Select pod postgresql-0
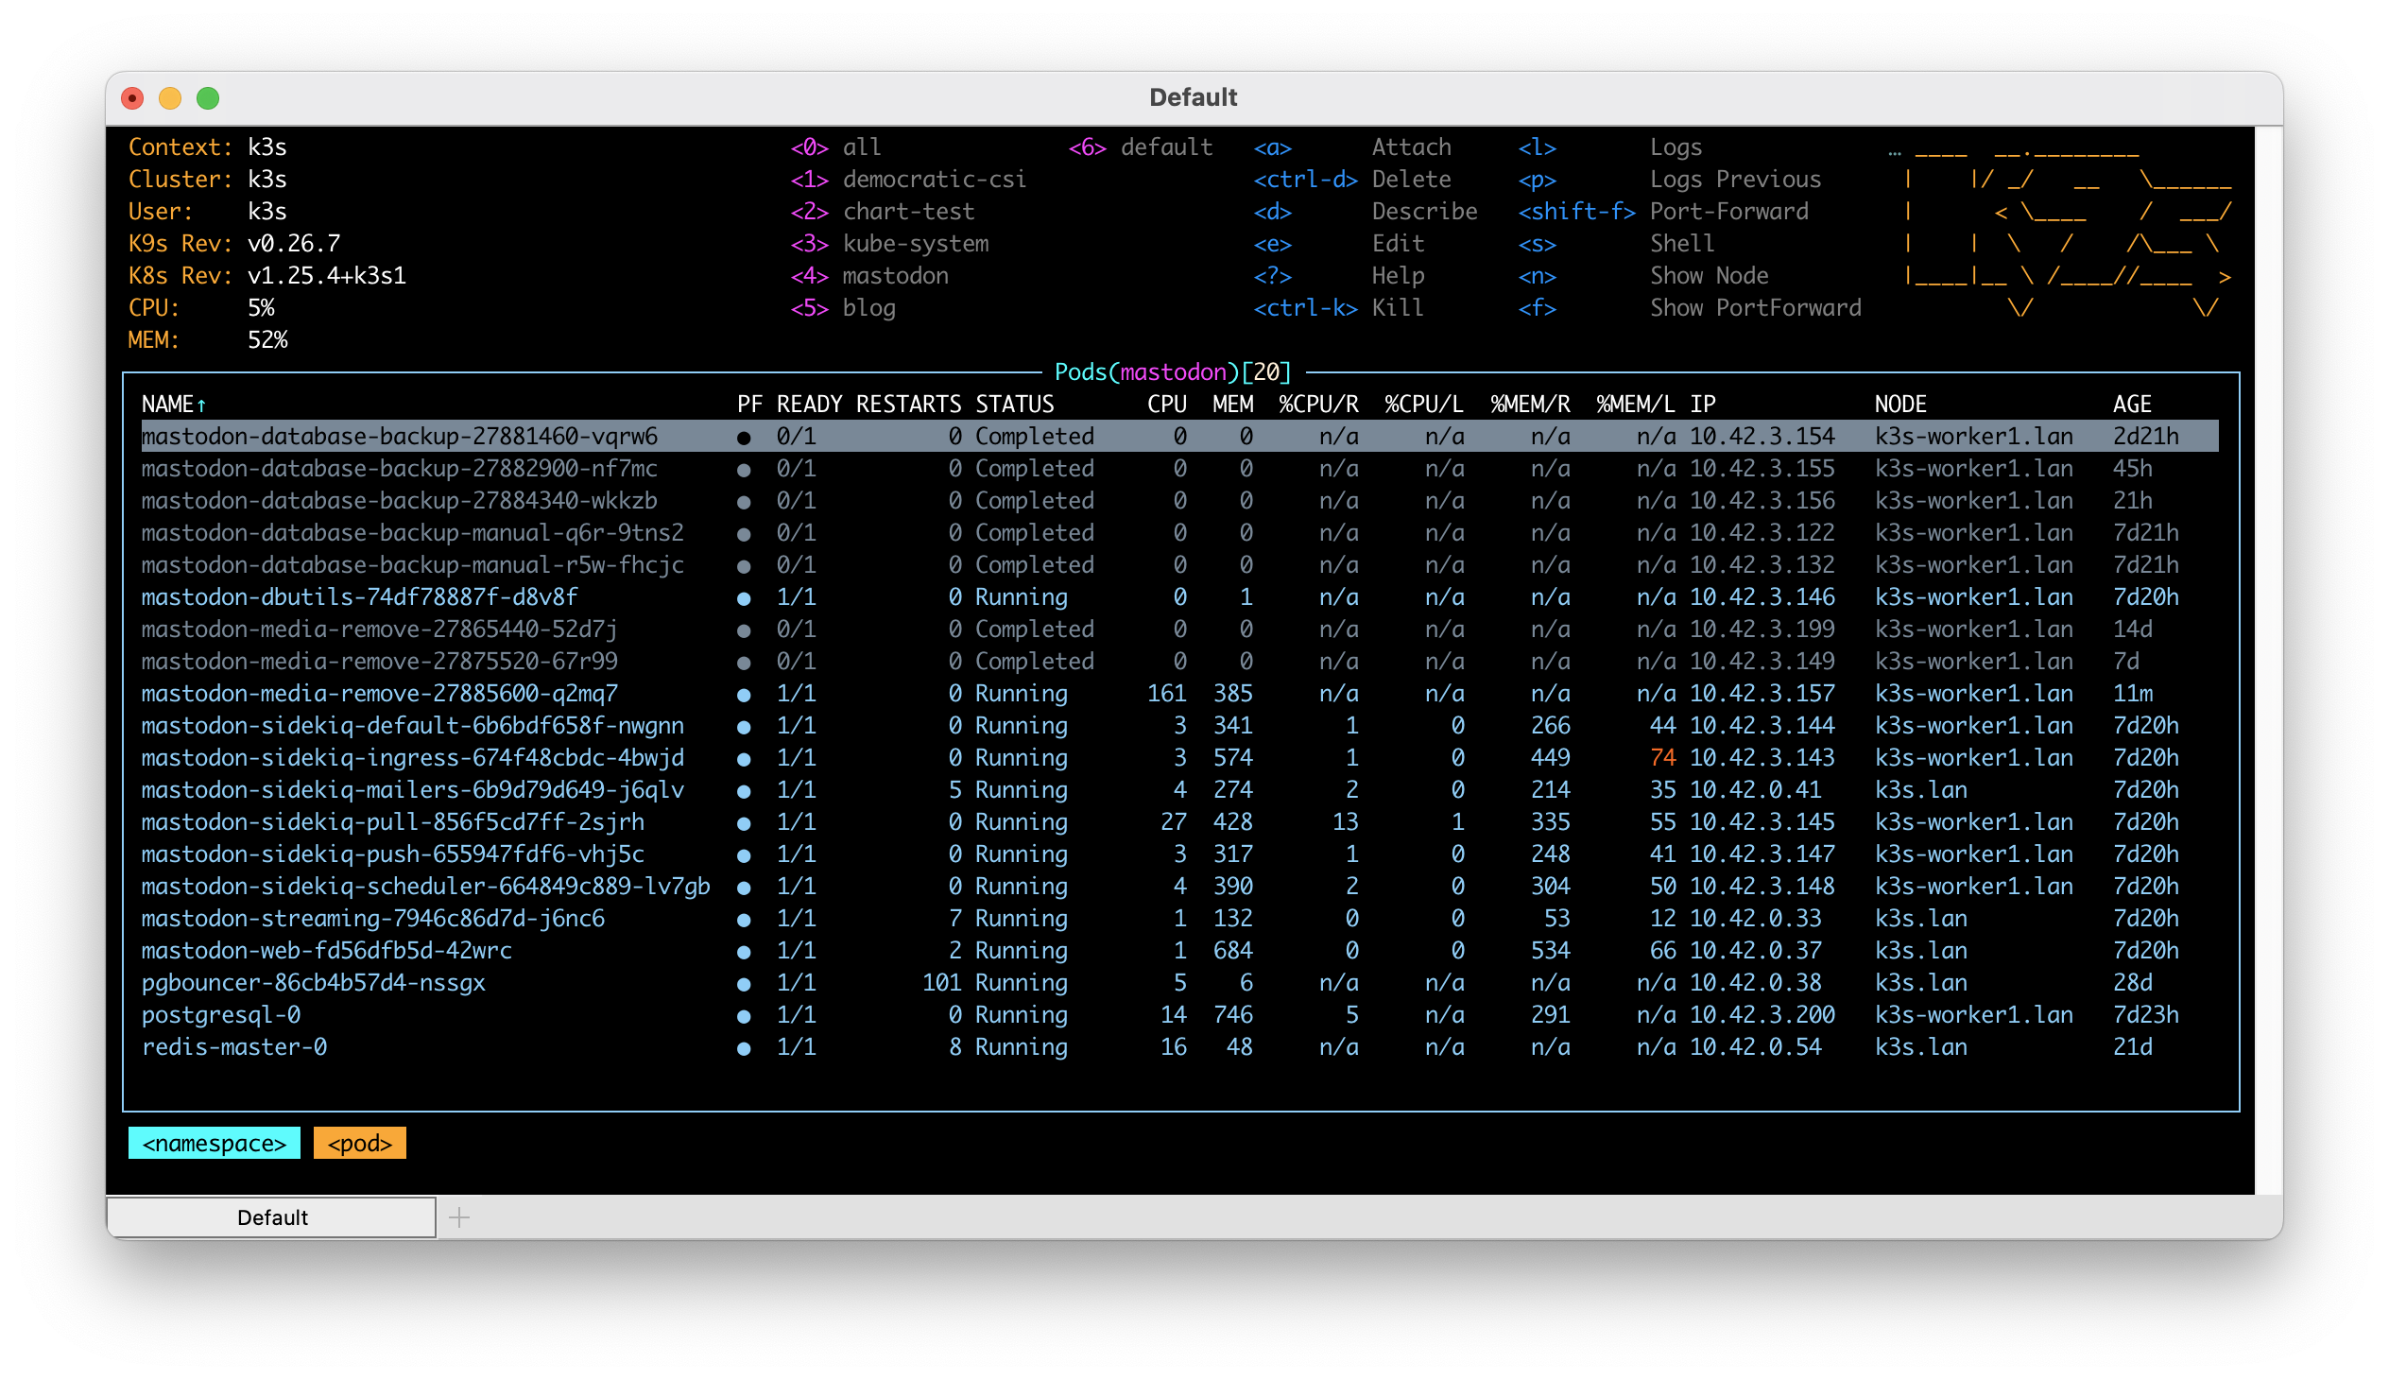The width and height of the screenshot is (2389, 1380). click(1178, 1015)
